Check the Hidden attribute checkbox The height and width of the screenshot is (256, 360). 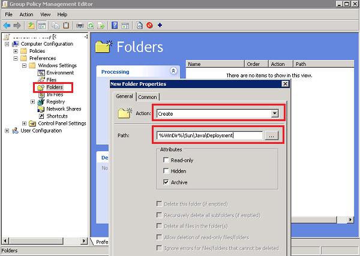pyautogui.click(x=166, y=170)
